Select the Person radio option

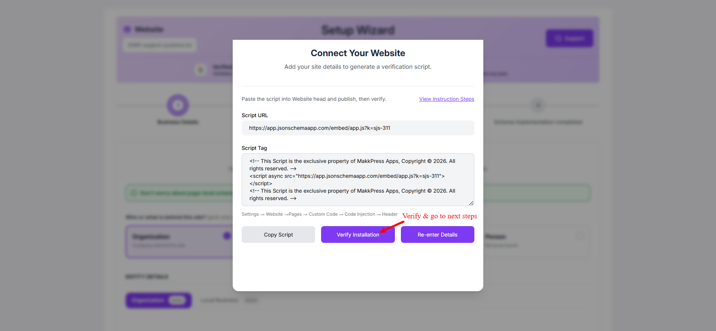[x=580, y=236]
